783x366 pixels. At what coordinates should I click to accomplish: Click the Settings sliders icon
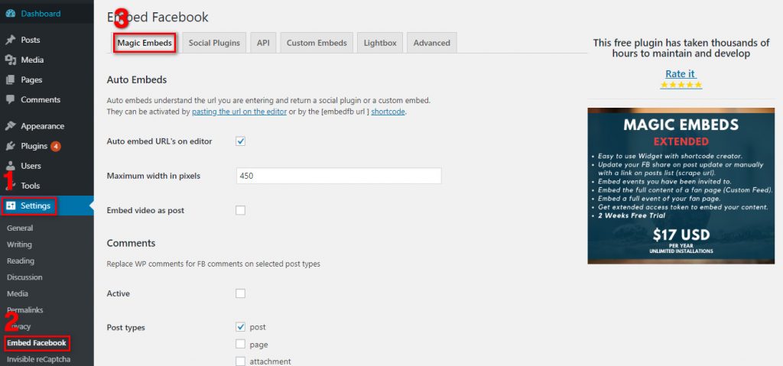11,206
